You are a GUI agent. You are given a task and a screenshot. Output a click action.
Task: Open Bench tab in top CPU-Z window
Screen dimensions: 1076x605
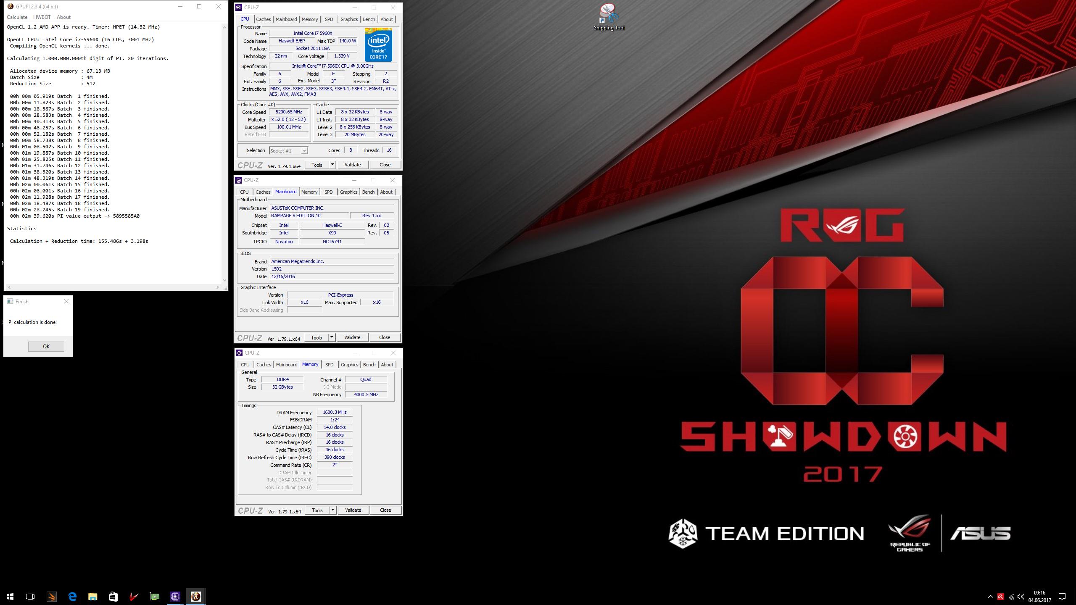click(x=369, y=19)
